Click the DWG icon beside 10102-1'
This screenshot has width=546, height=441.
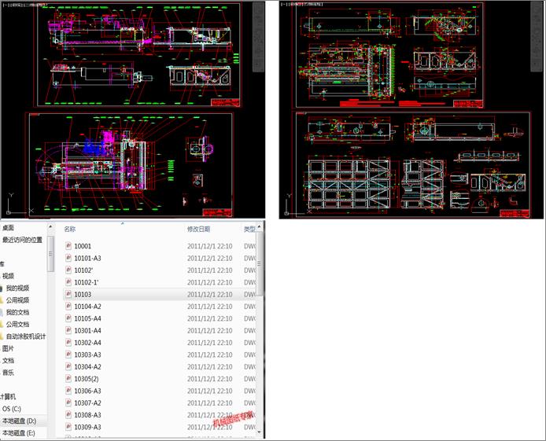(68, 282)
